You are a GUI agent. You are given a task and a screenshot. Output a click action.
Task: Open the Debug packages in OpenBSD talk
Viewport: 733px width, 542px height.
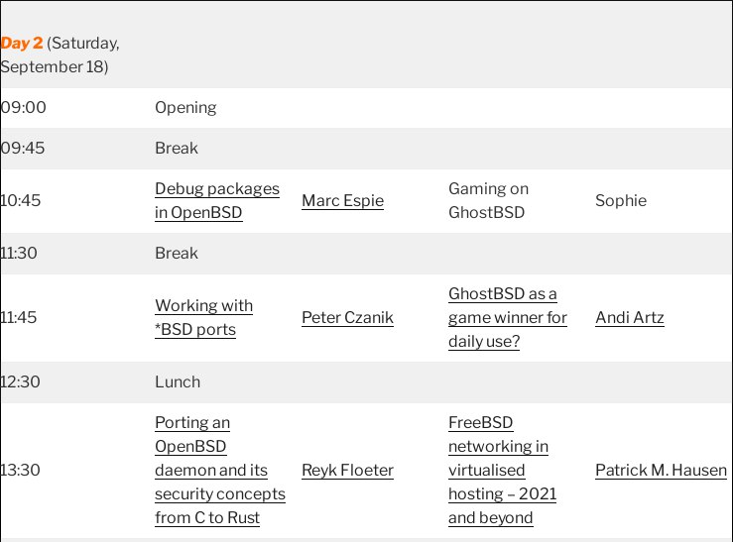click(x=217, y=201)
